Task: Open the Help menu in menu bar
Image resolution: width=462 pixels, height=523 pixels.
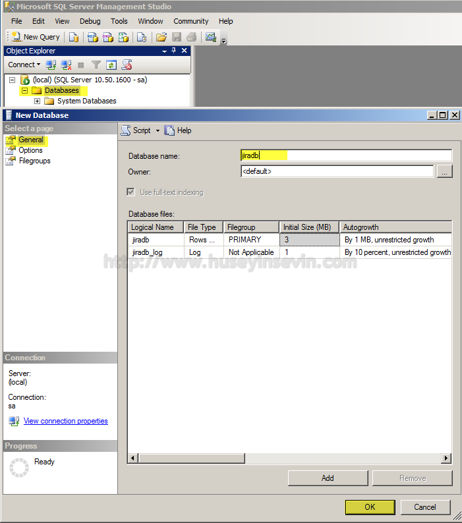Action: point(225,21)
